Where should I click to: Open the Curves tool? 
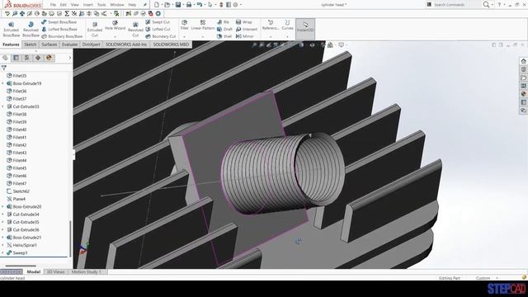tap(287, 25)
